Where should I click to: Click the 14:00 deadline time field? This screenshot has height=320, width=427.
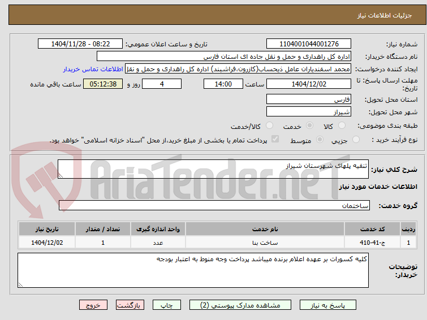point(223,84)
